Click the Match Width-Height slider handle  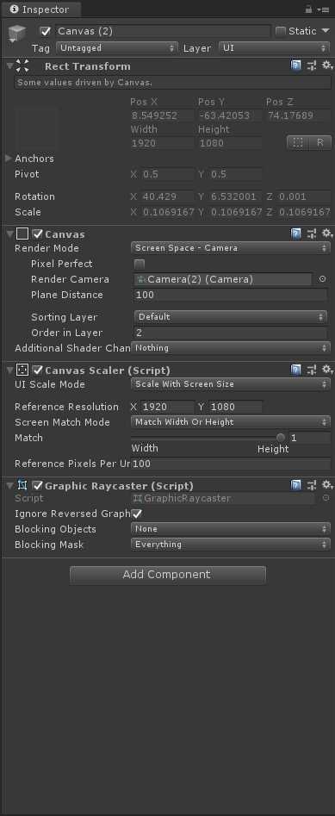281,438
